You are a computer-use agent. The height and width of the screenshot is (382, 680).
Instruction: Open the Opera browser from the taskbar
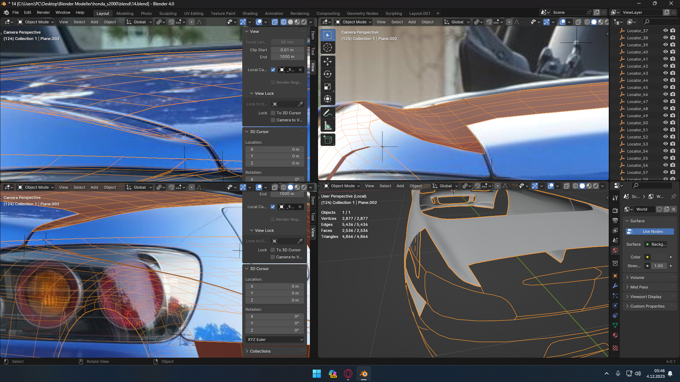tap(348, 374)
